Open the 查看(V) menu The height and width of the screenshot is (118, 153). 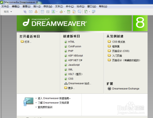point(27,6)
